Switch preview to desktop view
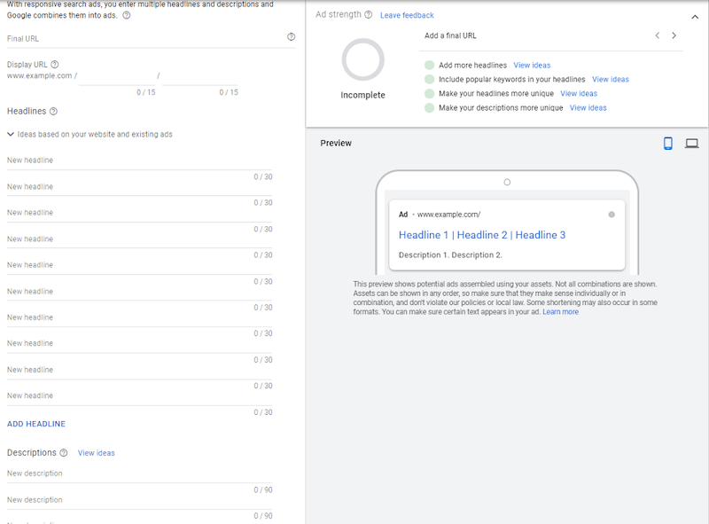709x524 pixels. (x=690, y=143)
